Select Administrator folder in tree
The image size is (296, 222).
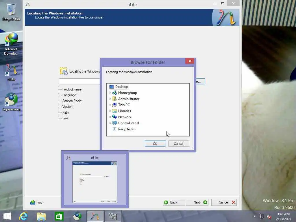pyautogui.click(x=129, y=99)
